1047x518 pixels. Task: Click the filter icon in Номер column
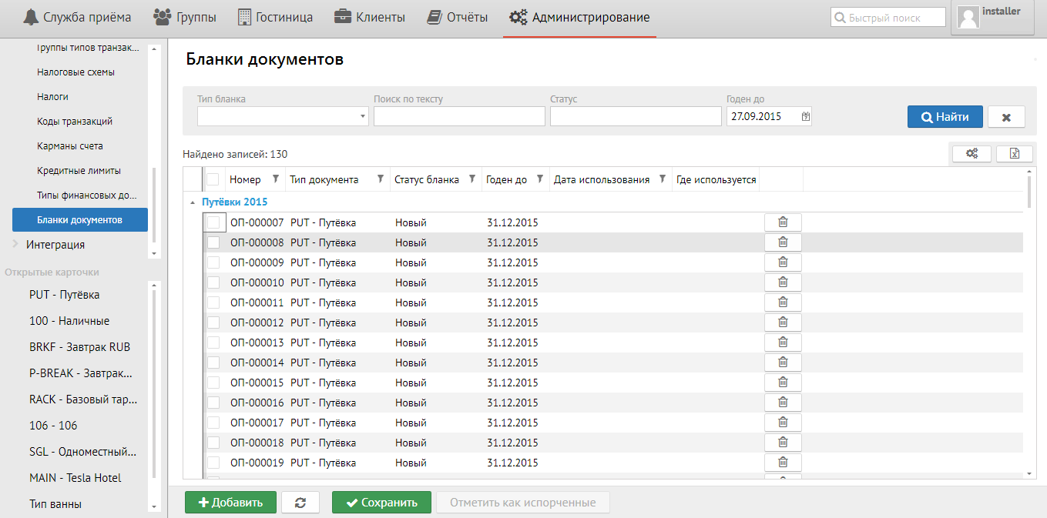coord(276,179)
